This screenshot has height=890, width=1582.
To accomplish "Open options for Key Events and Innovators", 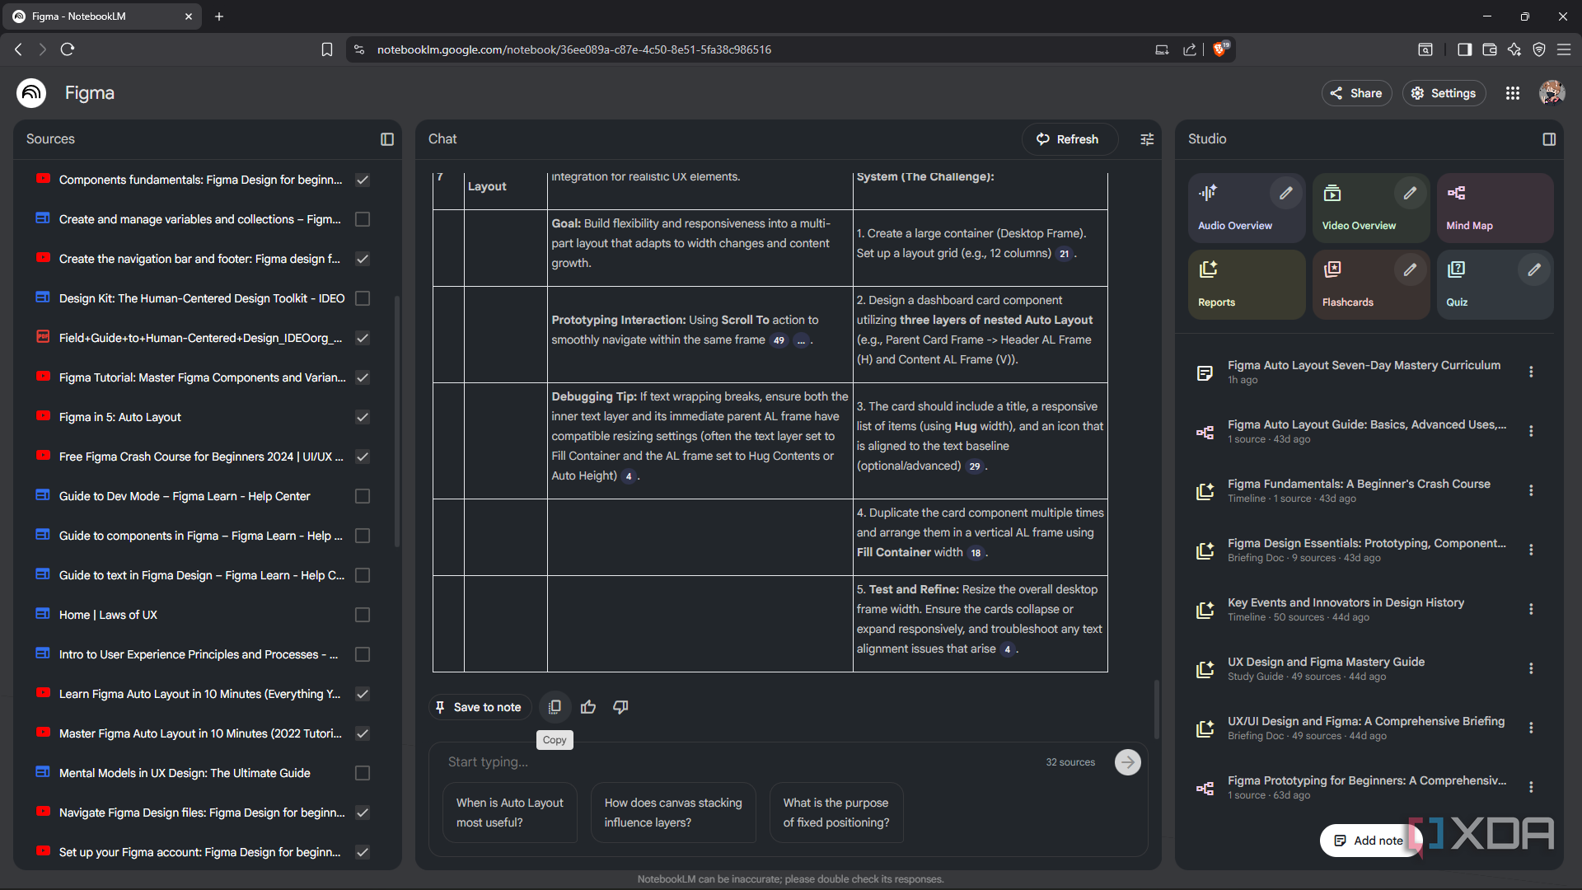I will point(1531,609).
